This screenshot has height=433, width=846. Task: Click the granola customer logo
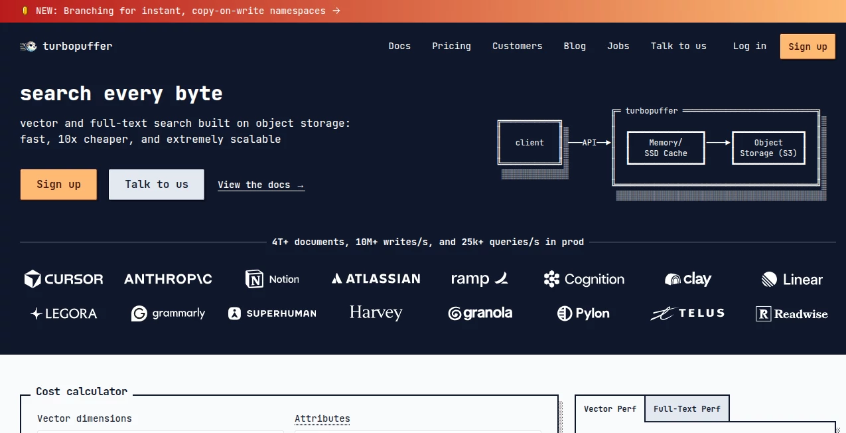coord(480,313)
